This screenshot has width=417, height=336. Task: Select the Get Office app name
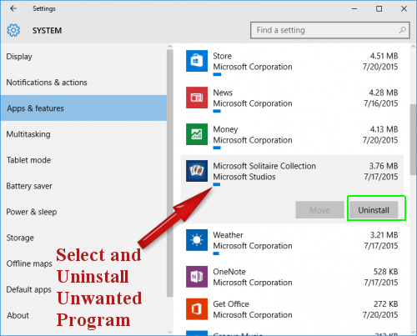coord(231,304)
